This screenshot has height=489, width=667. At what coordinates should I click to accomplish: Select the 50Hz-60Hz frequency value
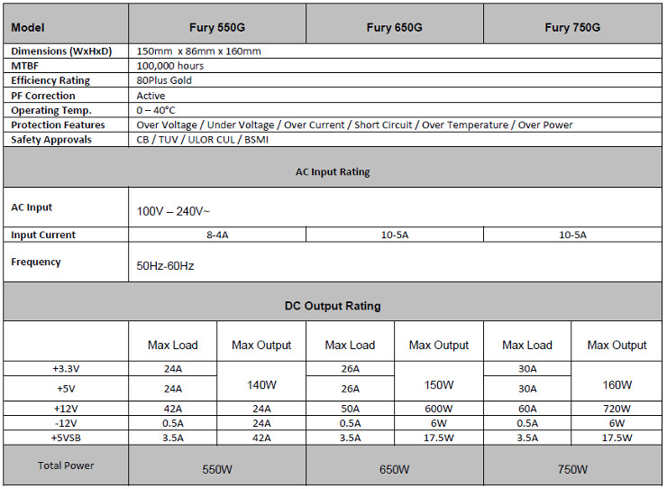pyautogui.click(x=165, y=266)
